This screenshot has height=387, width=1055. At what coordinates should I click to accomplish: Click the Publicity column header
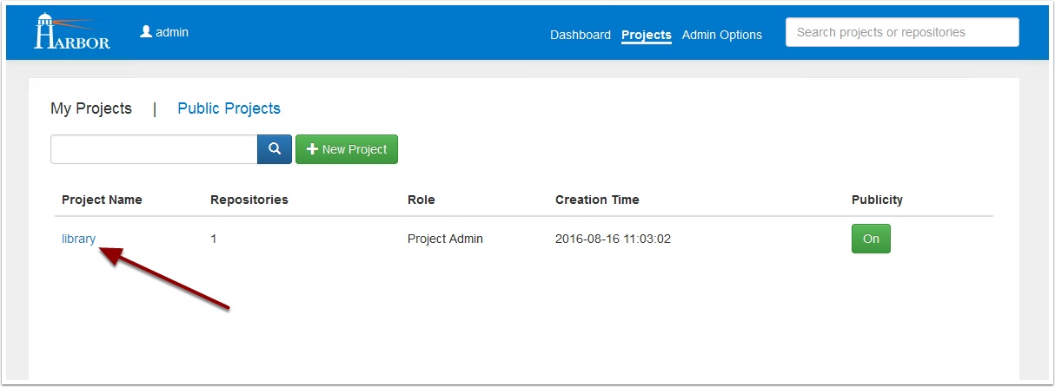[x=877, y=200]
